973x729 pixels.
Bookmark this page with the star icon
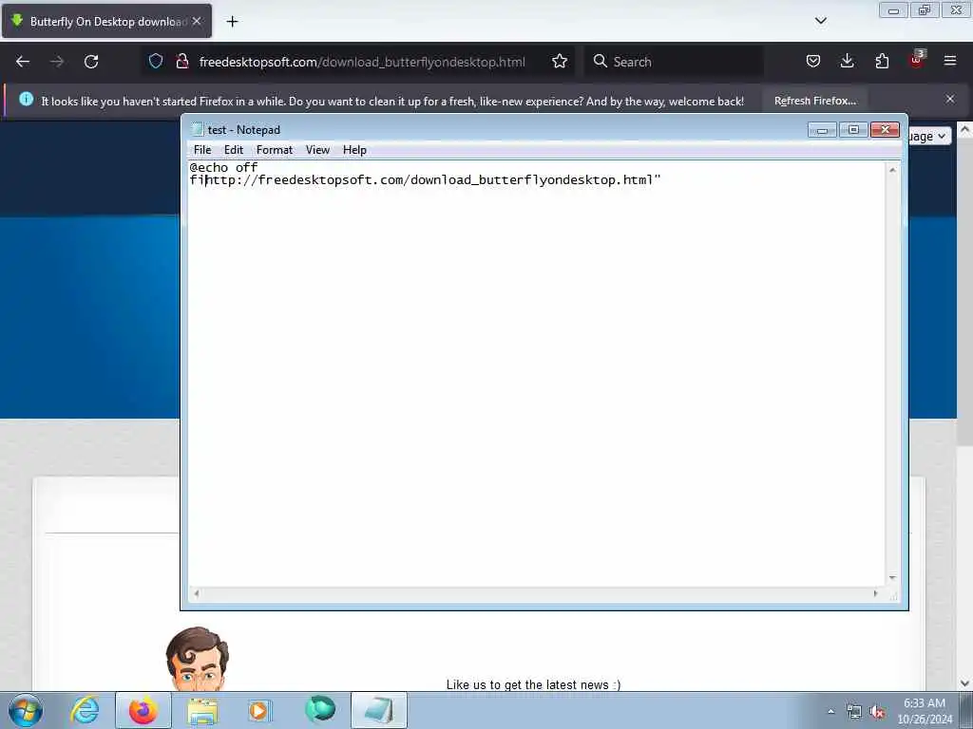tap(559, 61)
